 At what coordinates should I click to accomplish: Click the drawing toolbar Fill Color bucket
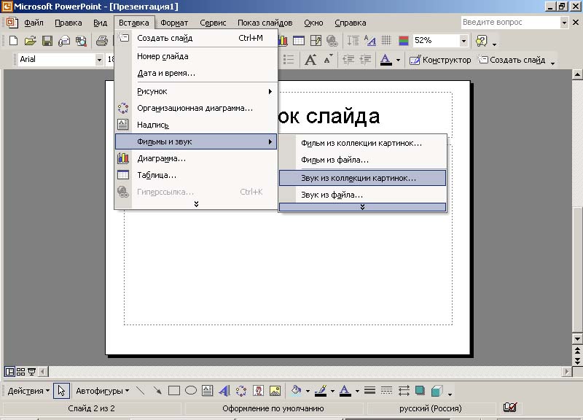pyautogui.click(x=296, y=391)
